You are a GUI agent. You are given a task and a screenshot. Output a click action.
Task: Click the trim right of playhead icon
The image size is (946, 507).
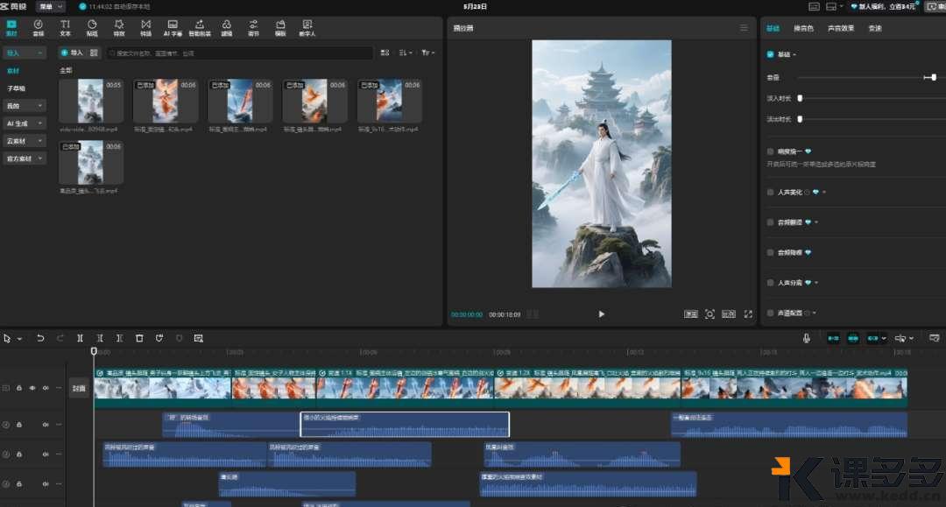[x=119, y=338]
